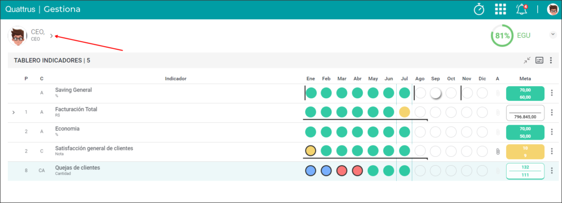Open the notifications bell

(522, 9)
